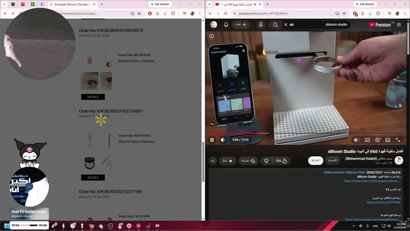Click the YouTube create plus button
The image size is (410, 231).
[241, 25]
